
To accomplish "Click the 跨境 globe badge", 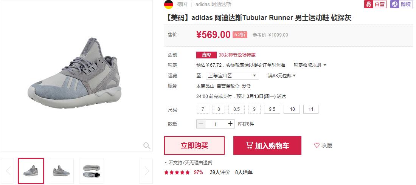I will point(402,4).
